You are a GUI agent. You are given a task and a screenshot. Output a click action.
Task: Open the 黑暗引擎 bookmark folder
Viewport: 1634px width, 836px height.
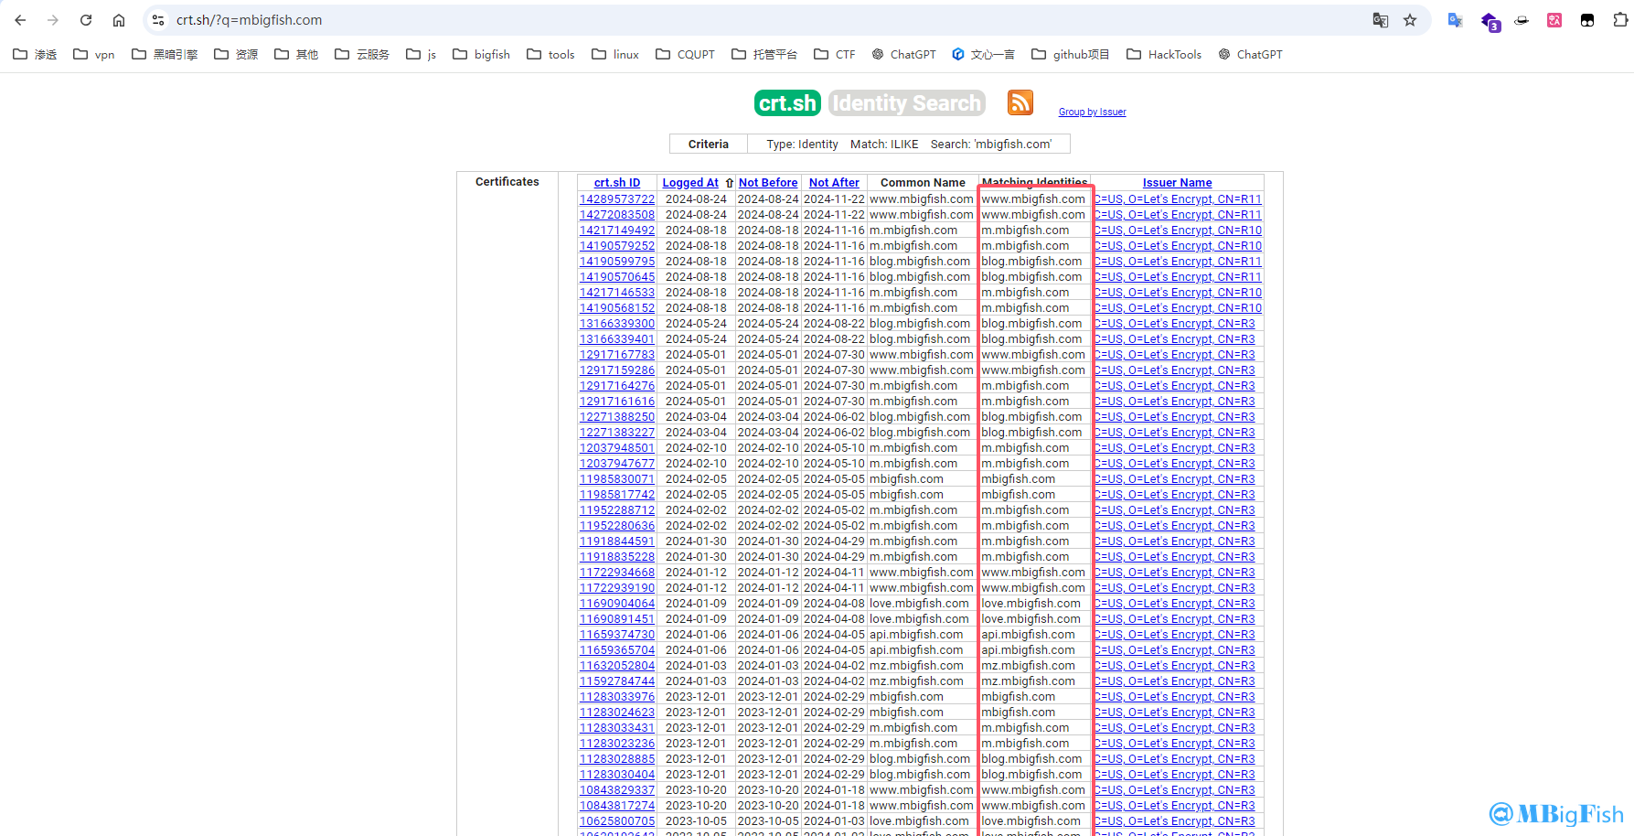coord(165,55)
